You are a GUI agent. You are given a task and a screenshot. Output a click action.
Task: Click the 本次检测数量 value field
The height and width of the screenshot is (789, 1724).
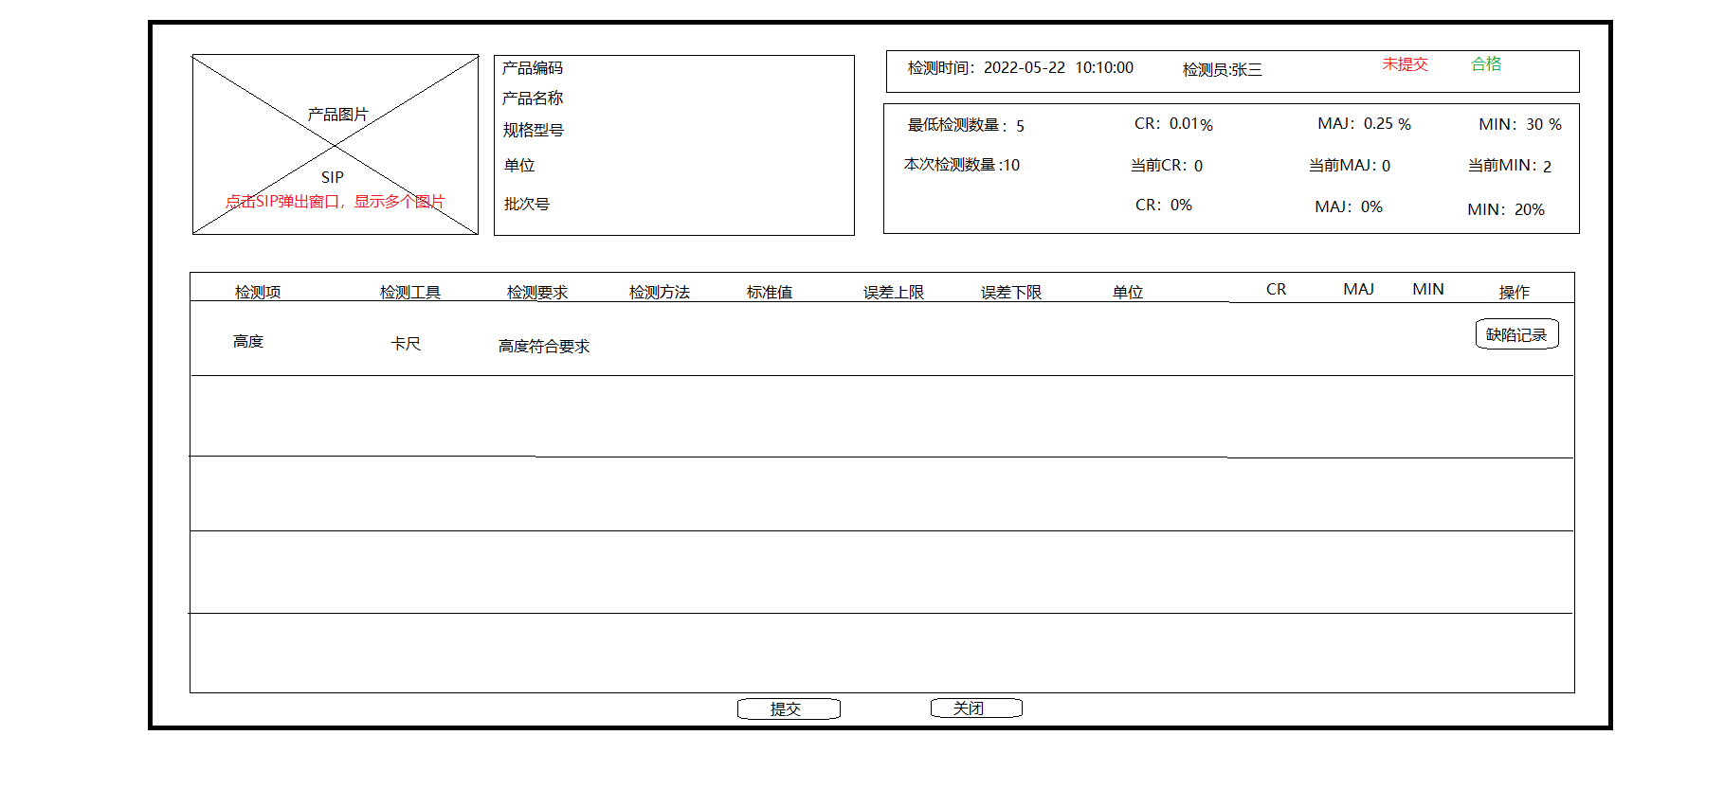1010,165
